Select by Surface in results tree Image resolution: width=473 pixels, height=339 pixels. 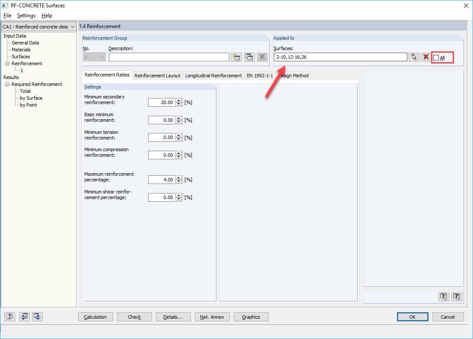click(31, 98)
